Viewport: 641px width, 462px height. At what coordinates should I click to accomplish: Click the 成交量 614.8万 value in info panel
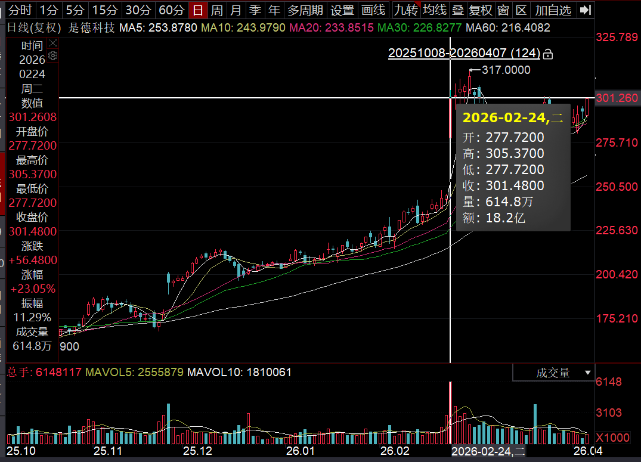coord(32,346)
